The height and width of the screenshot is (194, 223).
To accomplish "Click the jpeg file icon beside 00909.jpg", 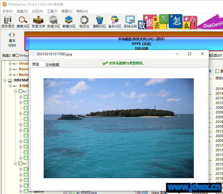I will (x=78, y=192).
